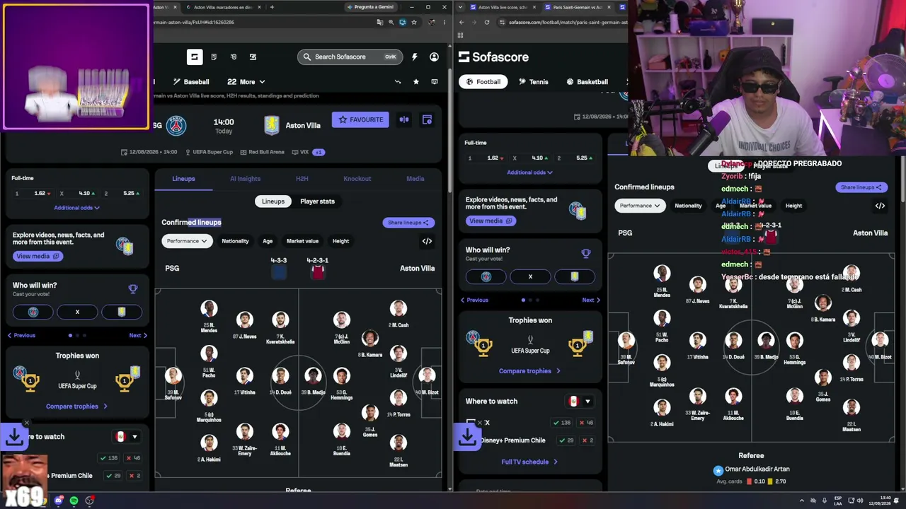
Task: Open embed code icon in left lineups panel
Action: point(427,241)
